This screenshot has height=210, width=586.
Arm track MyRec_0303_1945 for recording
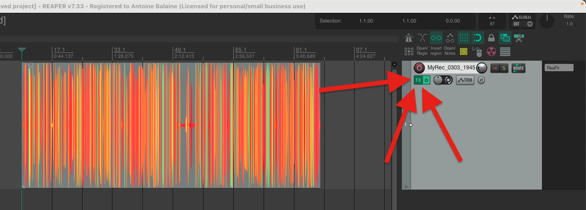(419, 68)
